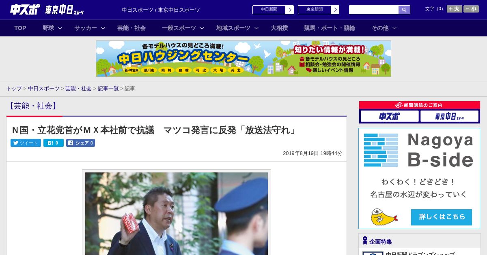Viewport: 487px width, 255px height.
Task: Go to トップ breadcrumb link
Action: pyautogui.click(x=14, y=88)
